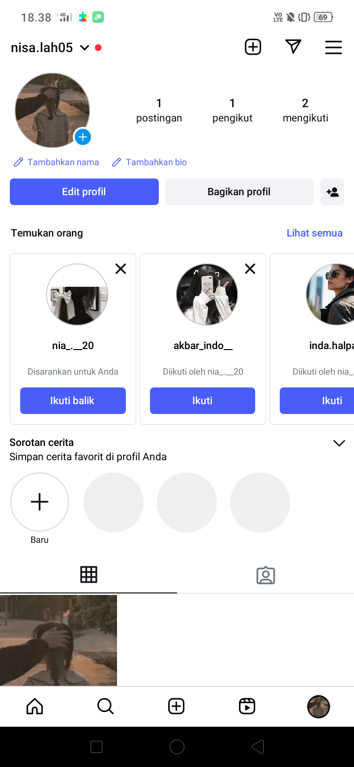Tap the discover people icon button
This screenshot has height=767, width=354.
tap(332, 192)
